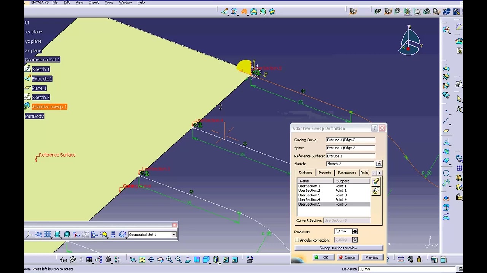The width and height of the screenshot is (487, 273).
Task: Click the grid icon in floating toolbar
Action: (48, 235)
